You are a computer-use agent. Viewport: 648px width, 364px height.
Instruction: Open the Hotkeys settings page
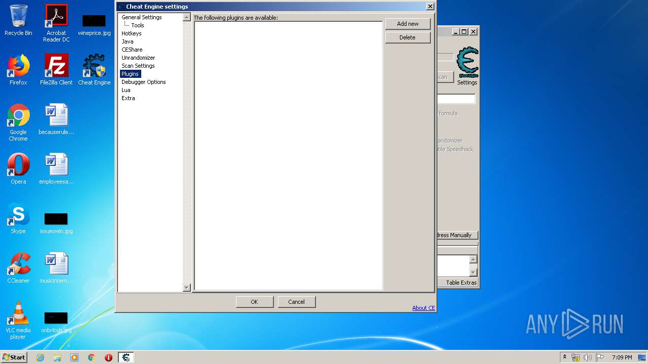131,33
